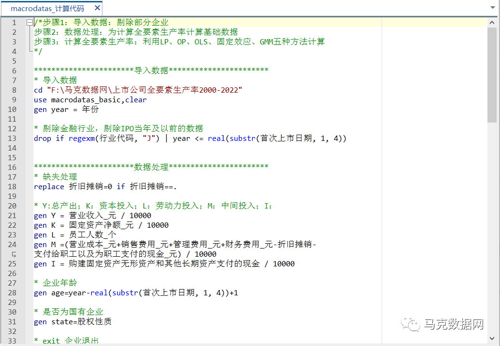Click the '步骤3：计算全要素生产率' comment line
This screenshot has width=500, height=346.
click(x=179, y=42)
